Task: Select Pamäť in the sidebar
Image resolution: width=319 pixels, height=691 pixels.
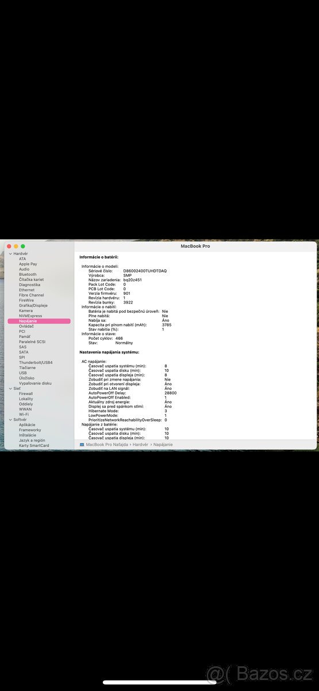Action: pos(24,337)
